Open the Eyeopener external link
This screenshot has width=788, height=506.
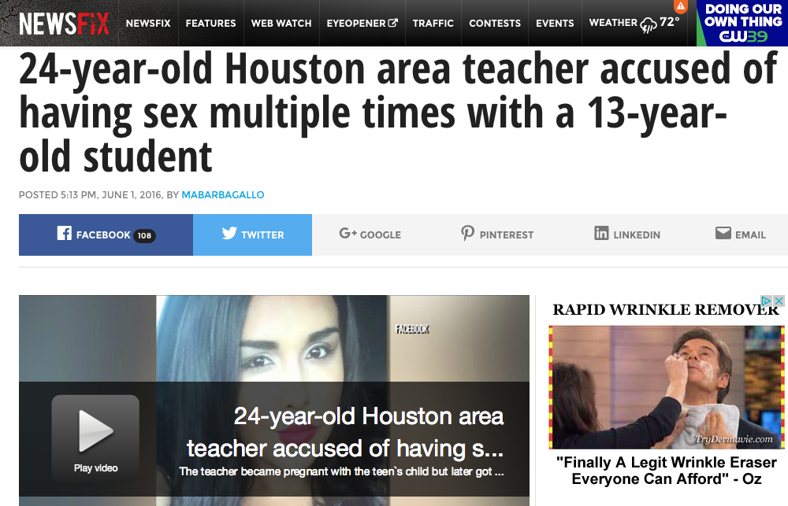362,23
